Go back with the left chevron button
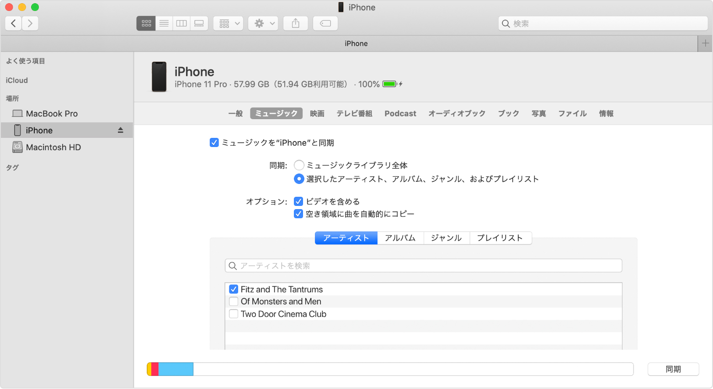 [13, 23]
